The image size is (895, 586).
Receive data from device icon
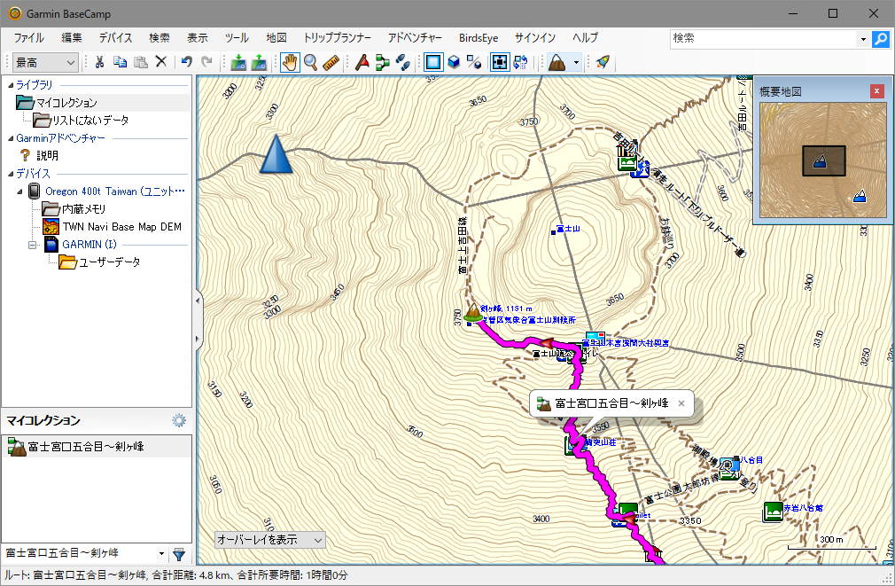click(238, 62)
